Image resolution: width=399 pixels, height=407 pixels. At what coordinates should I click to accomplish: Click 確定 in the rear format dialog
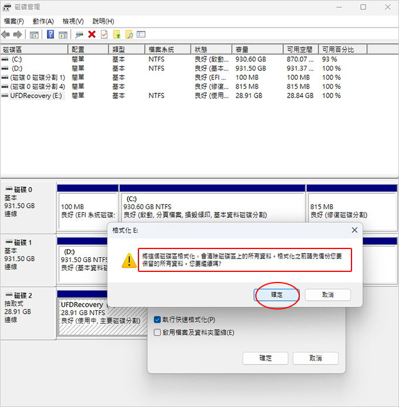pyautogui.click(x=265, y=358)
